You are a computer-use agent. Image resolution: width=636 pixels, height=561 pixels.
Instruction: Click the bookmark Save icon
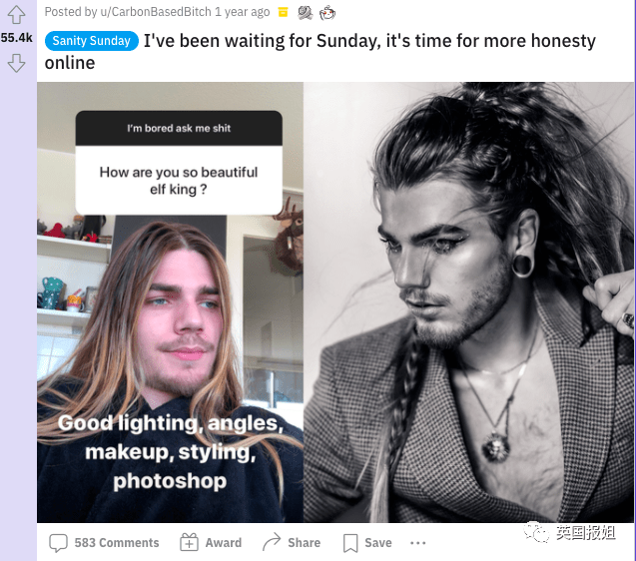[350, 543]
